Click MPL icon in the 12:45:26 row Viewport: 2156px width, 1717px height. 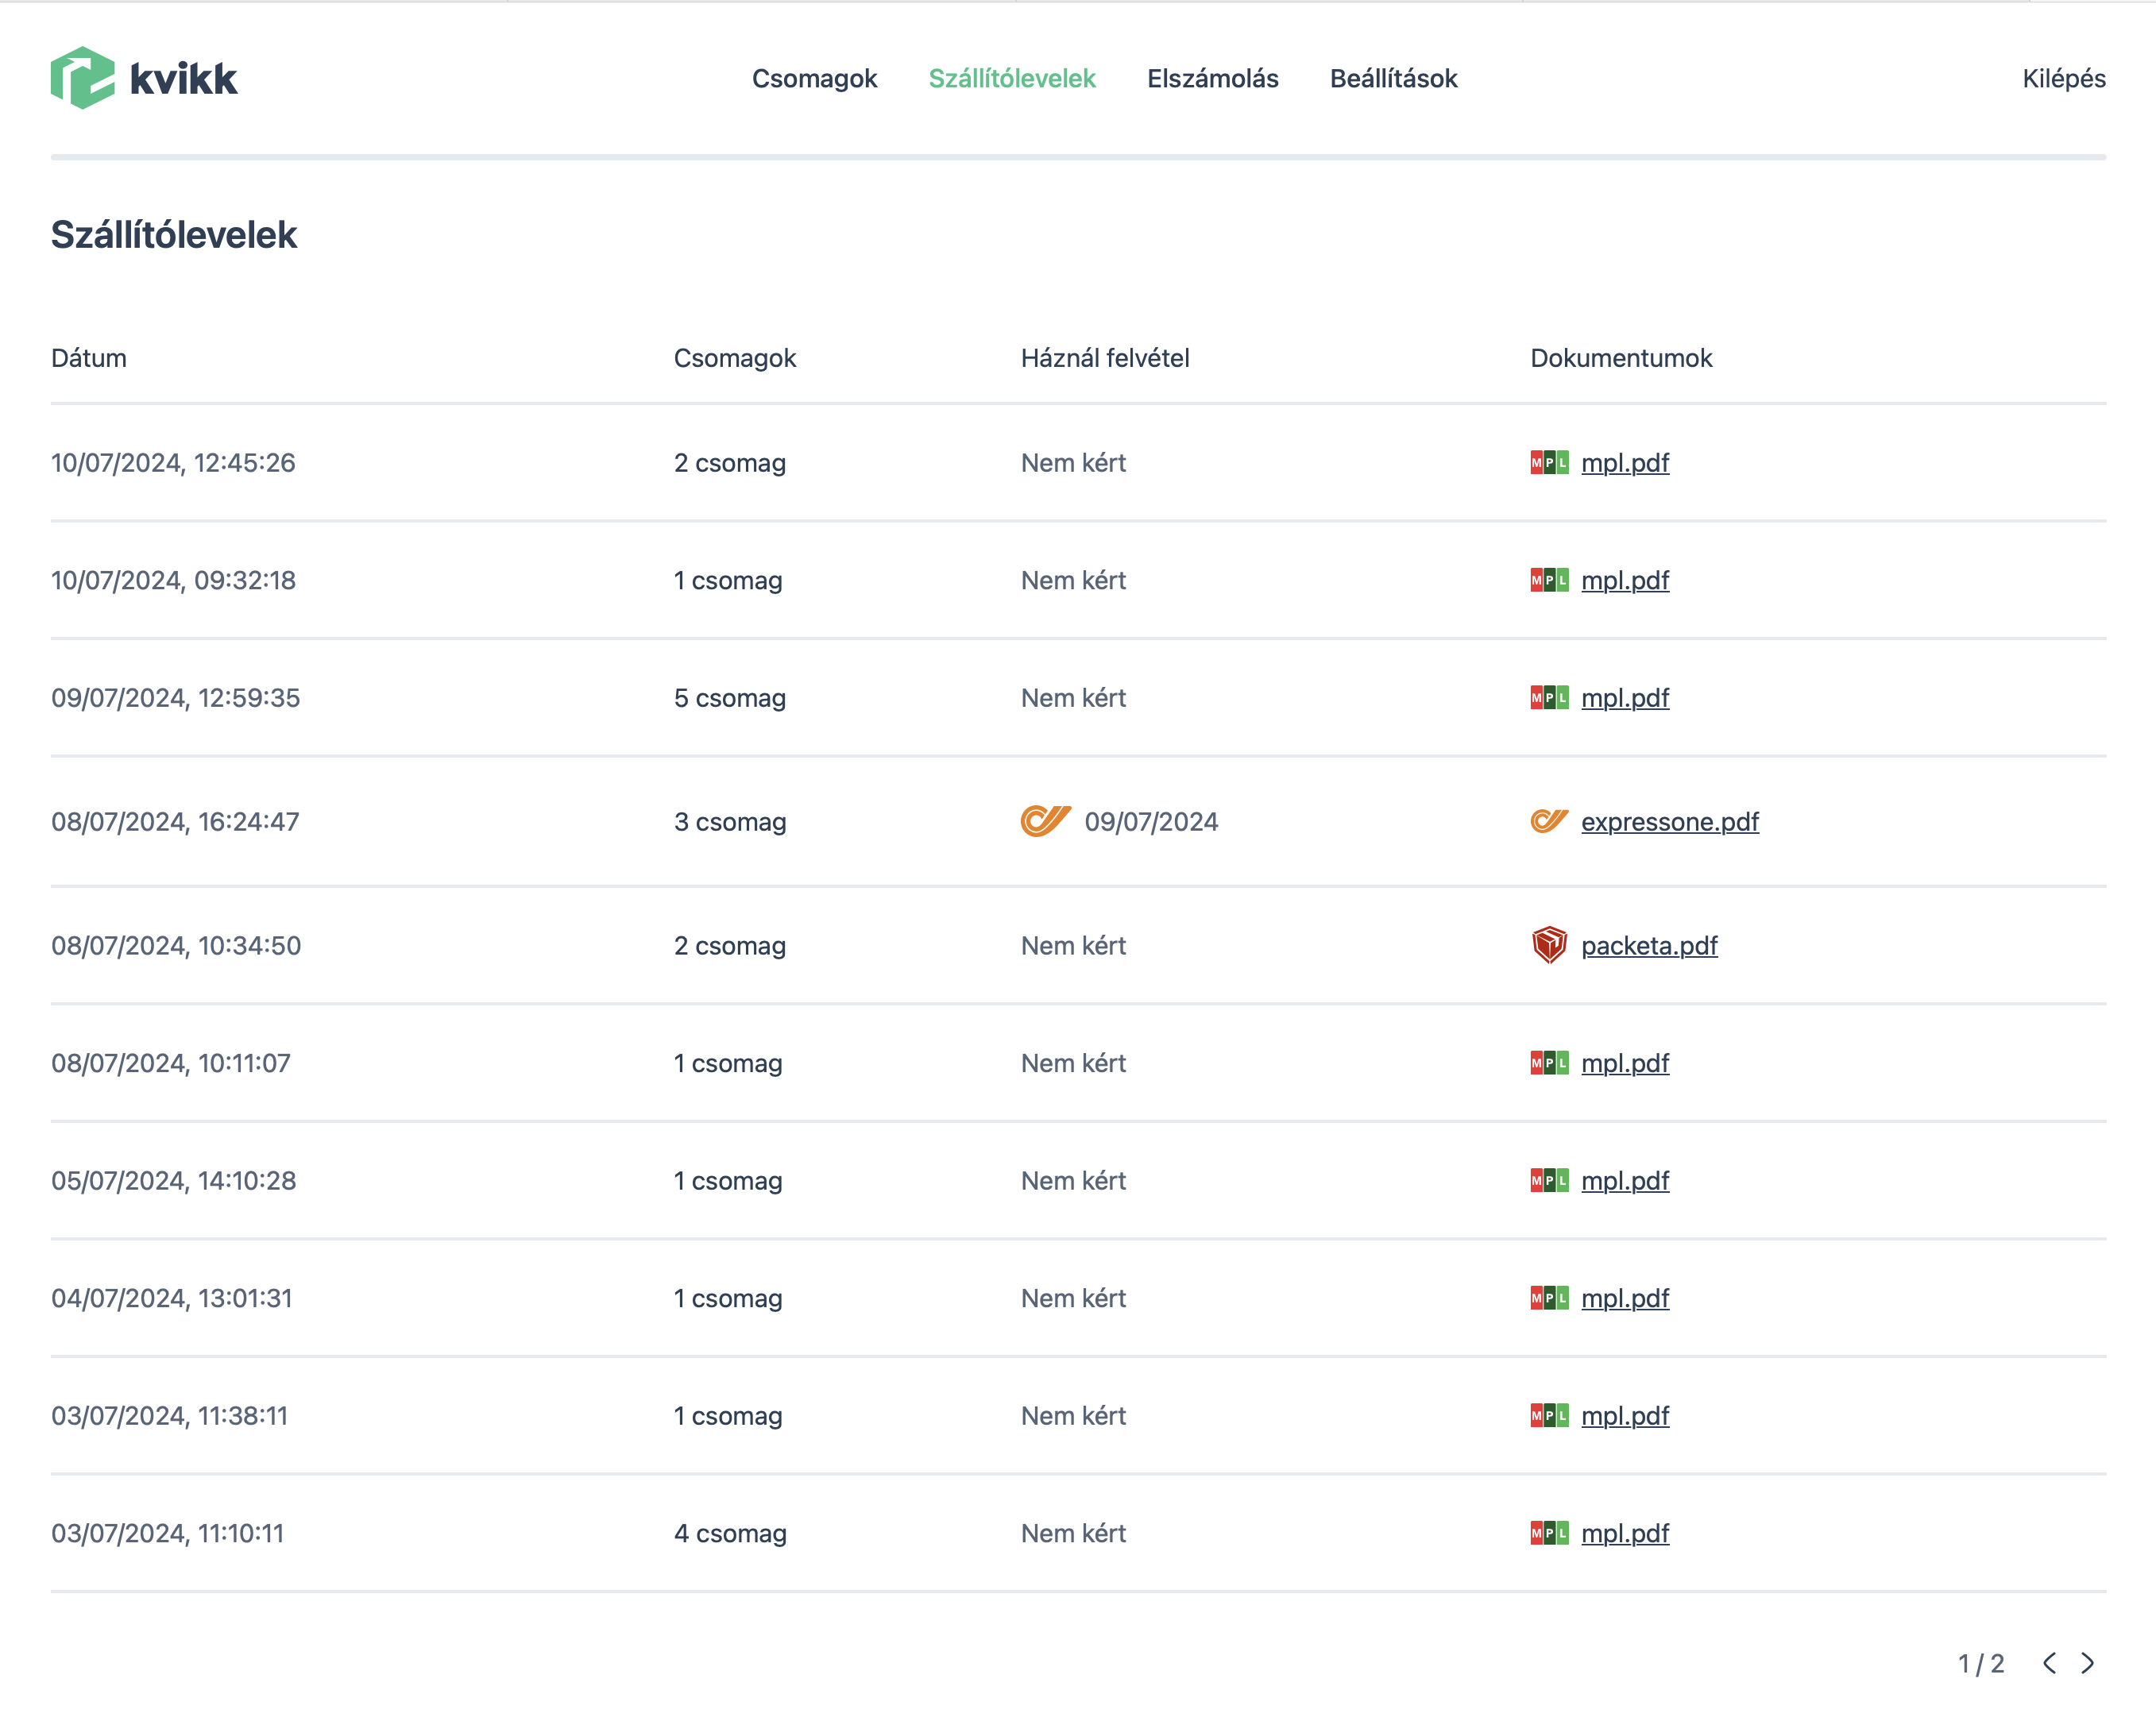(1549, 463)
